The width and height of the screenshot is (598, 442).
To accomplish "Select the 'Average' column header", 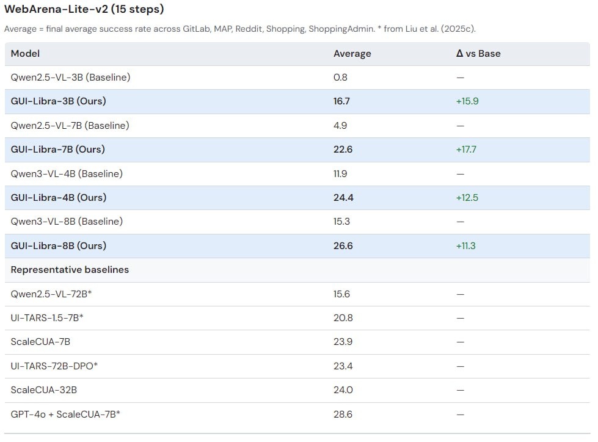I will pyautogui.click(x=352, y=54).
